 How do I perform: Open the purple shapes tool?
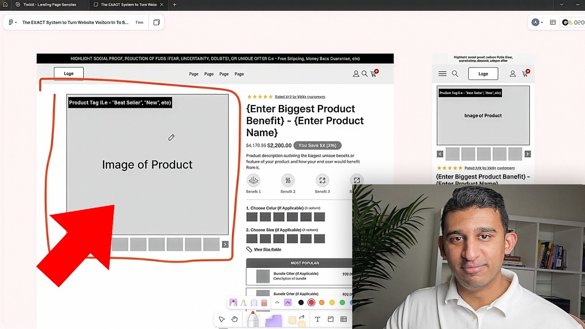click(x=273, y=321)
